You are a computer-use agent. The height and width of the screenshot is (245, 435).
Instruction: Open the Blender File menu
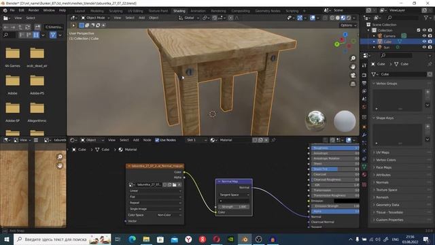click(x=12, y=10)
